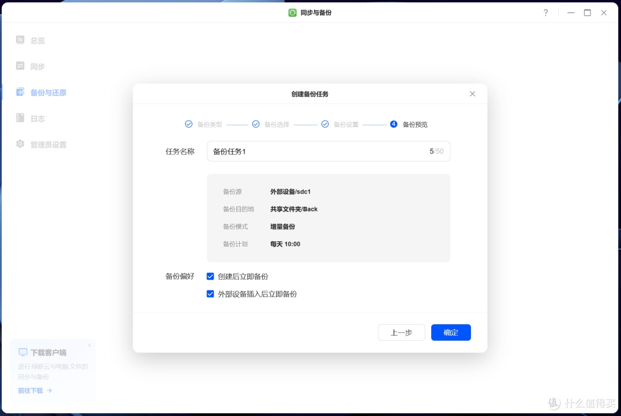Maximize the 同步与备份 window

pyautogui.click(x=587, y=13)
